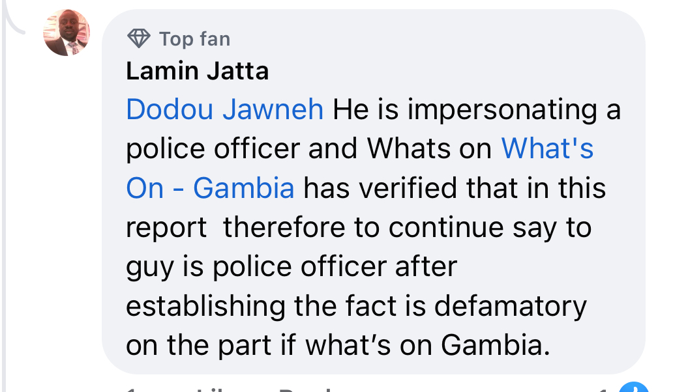Open the Dodou Jawneh mention link

(224, 109)
